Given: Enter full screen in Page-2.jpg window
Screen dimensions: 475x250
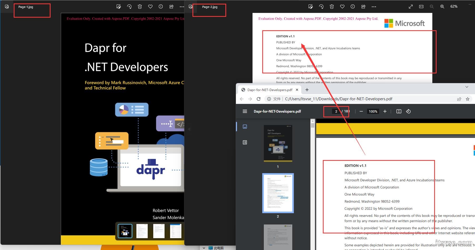Looking at the screenshot, I should click(x=411, y=7).
